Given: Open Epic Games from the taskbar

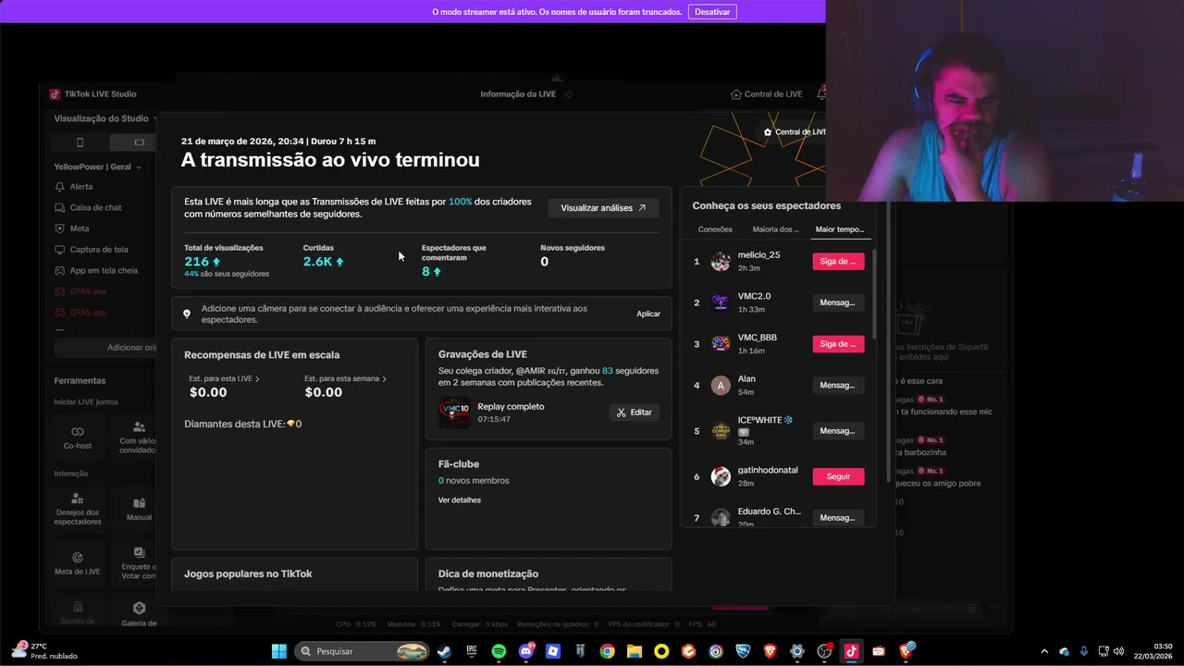Looking at the screenshot, I should (x=472, y=651).
